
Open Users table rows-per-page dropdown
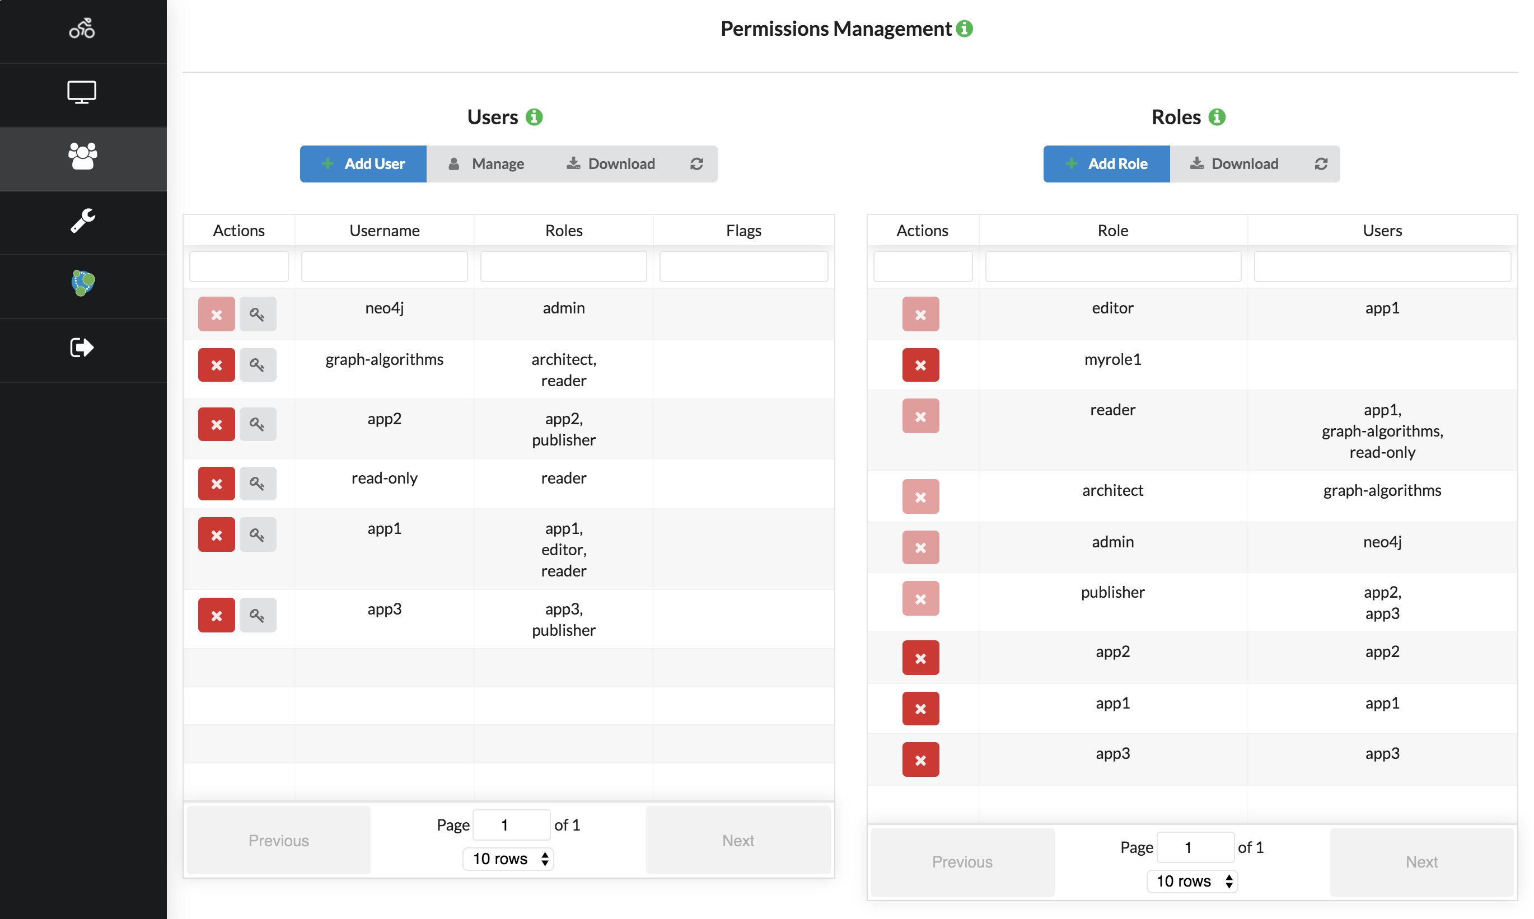tap(508, 859)
